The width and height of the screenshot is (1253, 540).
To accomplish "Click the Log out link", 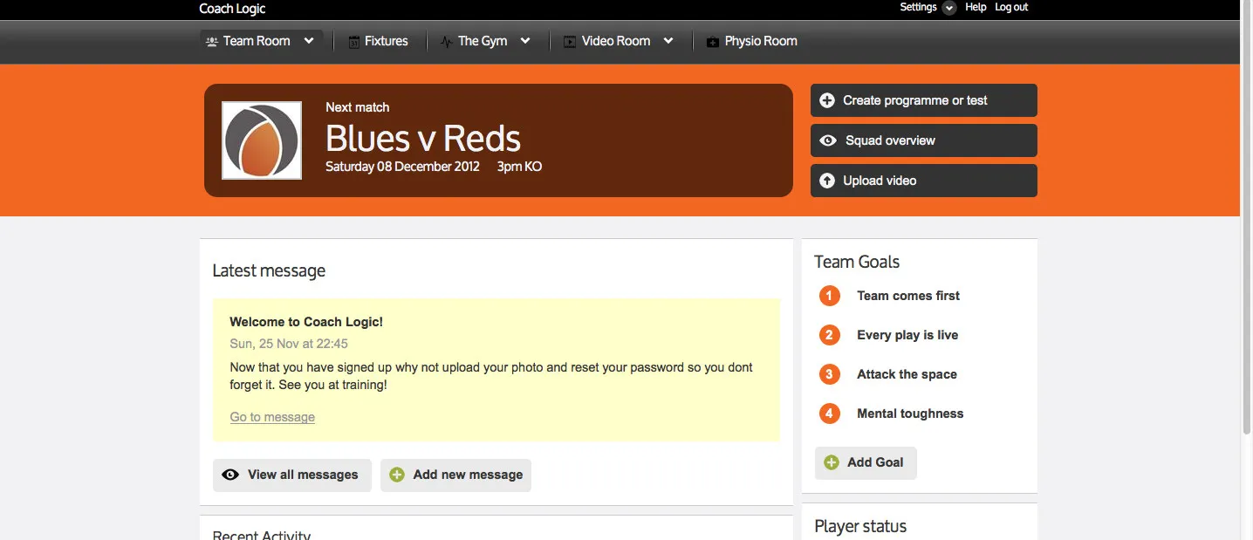I will (x=1011, y=7).
